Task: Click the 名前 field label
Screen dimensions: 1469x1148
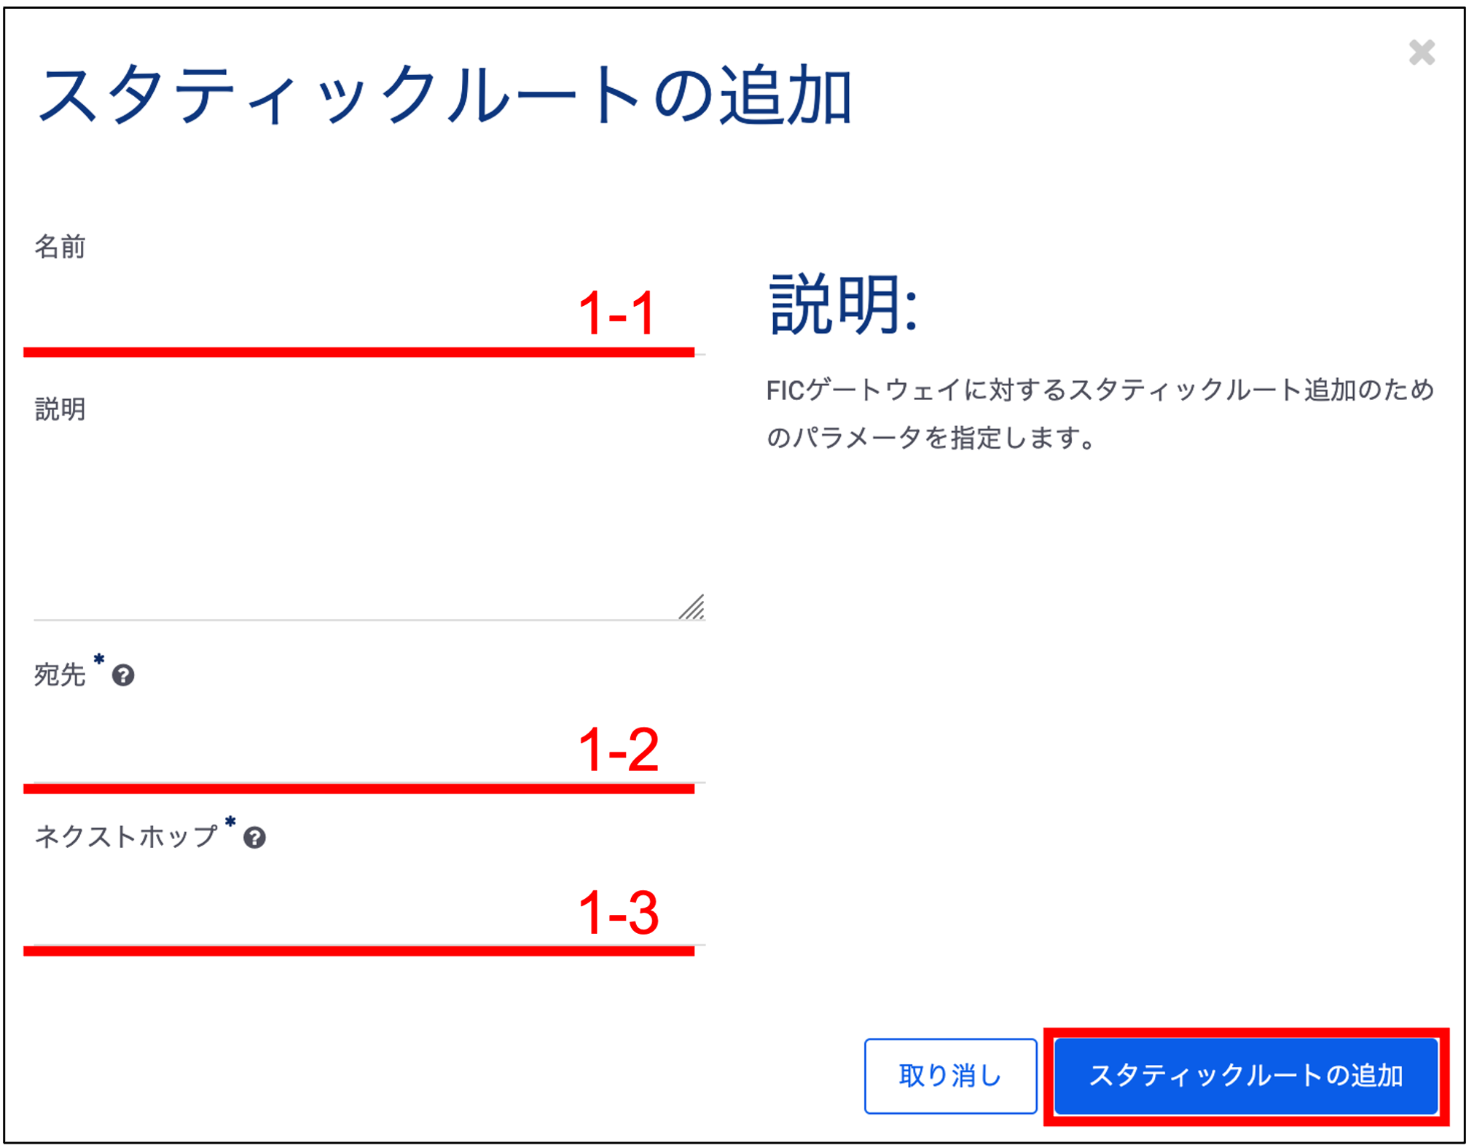Action: [x=60, y=247]
